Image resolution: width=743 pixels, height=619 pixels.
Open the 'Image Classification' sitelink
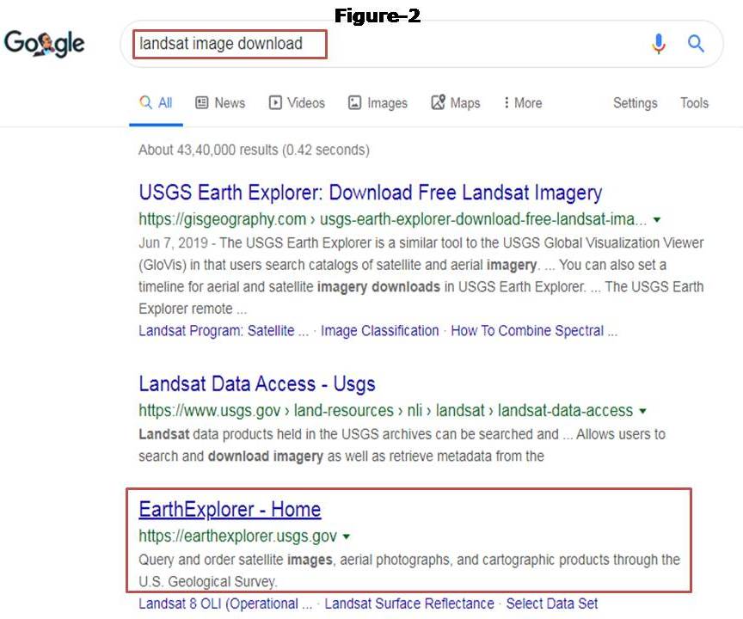(x=379, y=330)
